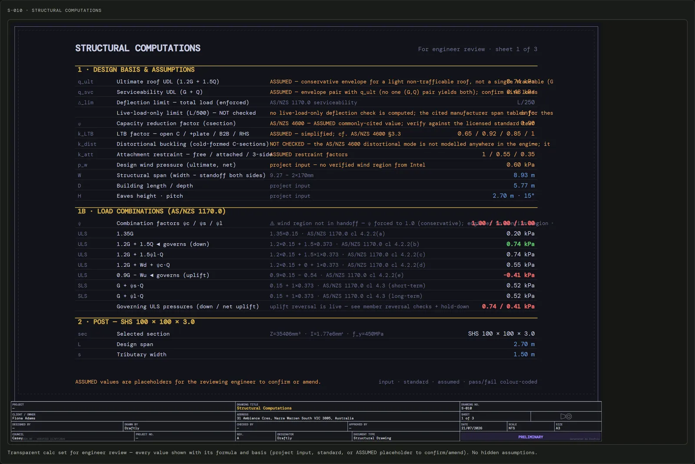Click the red '0.74 / 0.41 kPa' value
The width and height of the screenshot is (695, 464).
[x=508, y=307]
